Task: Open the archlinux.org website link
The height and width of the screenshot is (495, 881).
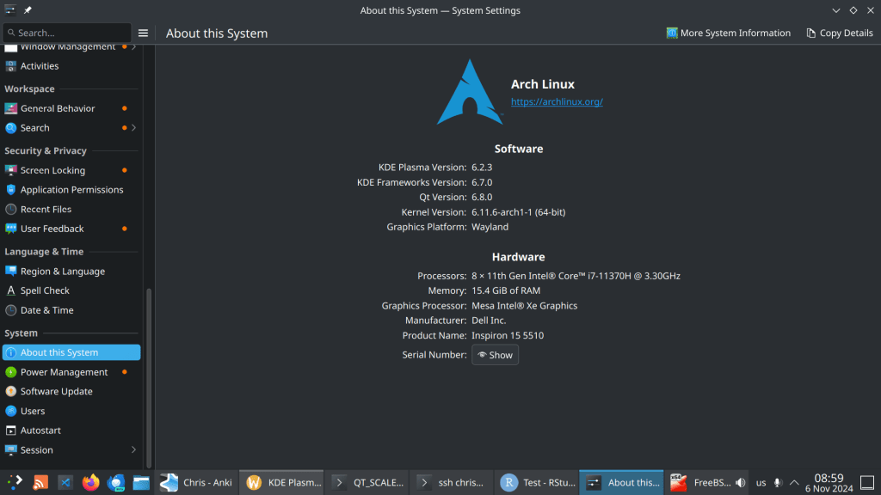Action: 557,101
